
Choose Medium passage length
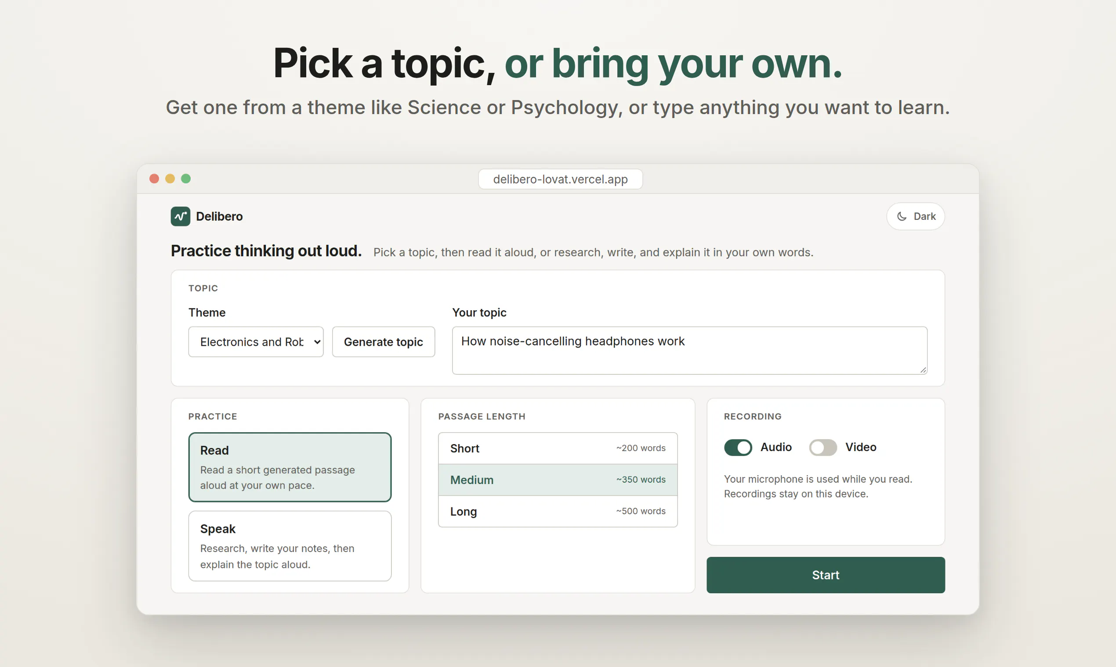tap(558, 480)
